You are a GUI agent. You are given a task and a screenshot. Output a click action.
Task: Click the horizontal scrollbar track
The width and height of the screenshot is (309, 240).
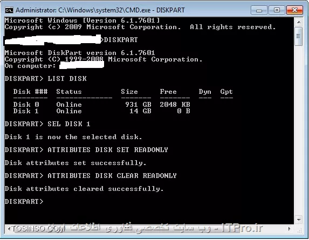pos(149,229)
